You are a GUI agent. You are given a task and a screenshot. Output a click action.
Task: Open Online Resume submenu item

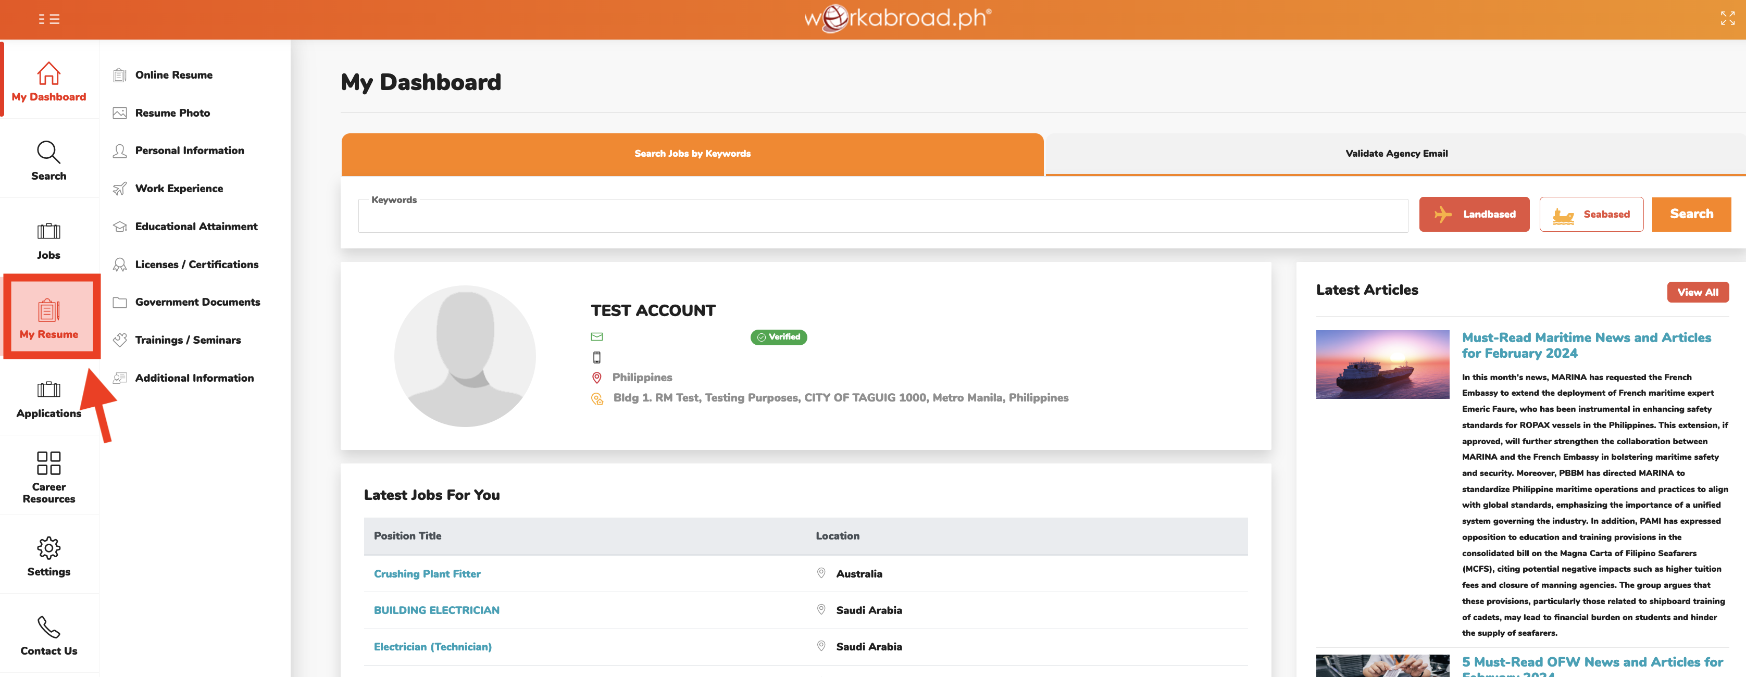coord(173,75)
